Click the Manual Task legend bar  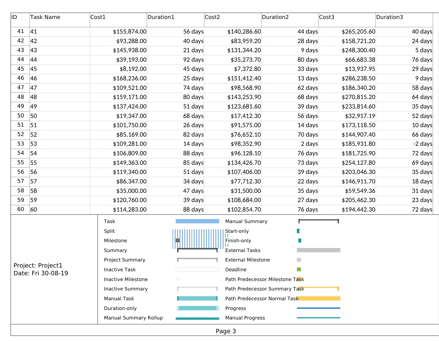click(197, 299)
